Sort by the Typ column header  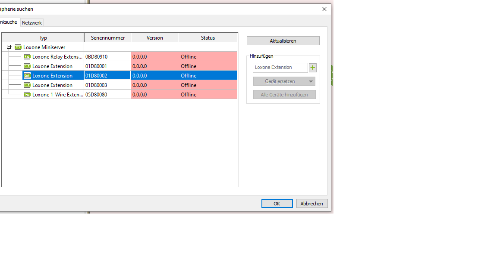pyautogui.click(x=43, y=37)
